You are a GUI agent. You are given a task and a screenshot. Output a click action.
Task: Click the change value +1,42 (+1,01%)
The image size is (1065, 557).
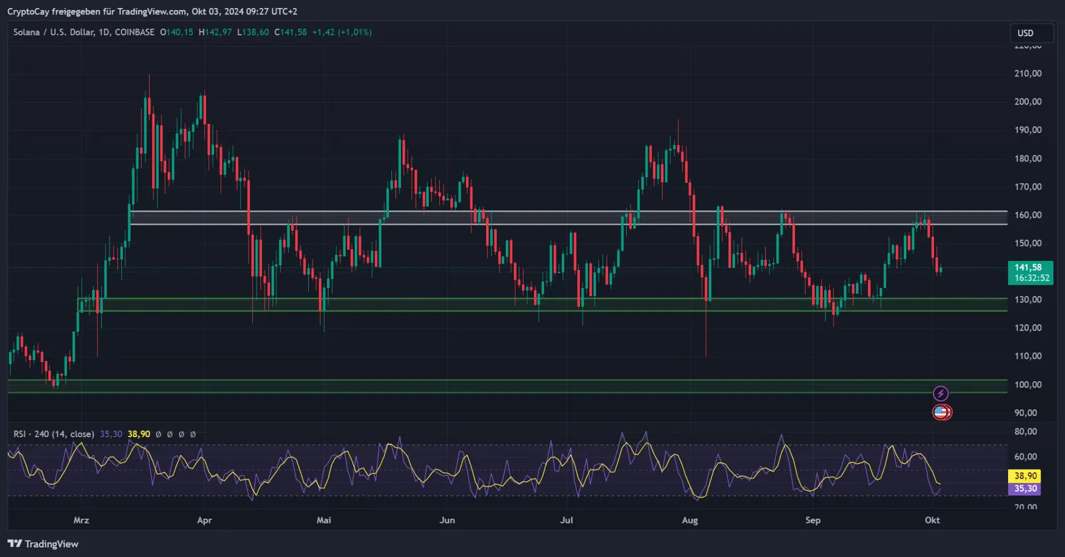[x=342, y=32]
